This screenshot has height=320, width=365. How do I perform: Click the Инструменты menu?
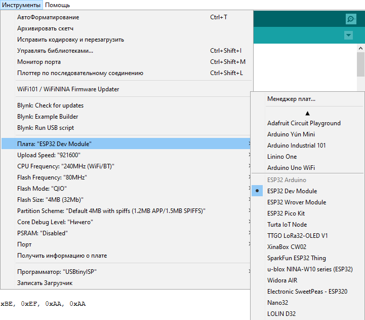point(21,5)
